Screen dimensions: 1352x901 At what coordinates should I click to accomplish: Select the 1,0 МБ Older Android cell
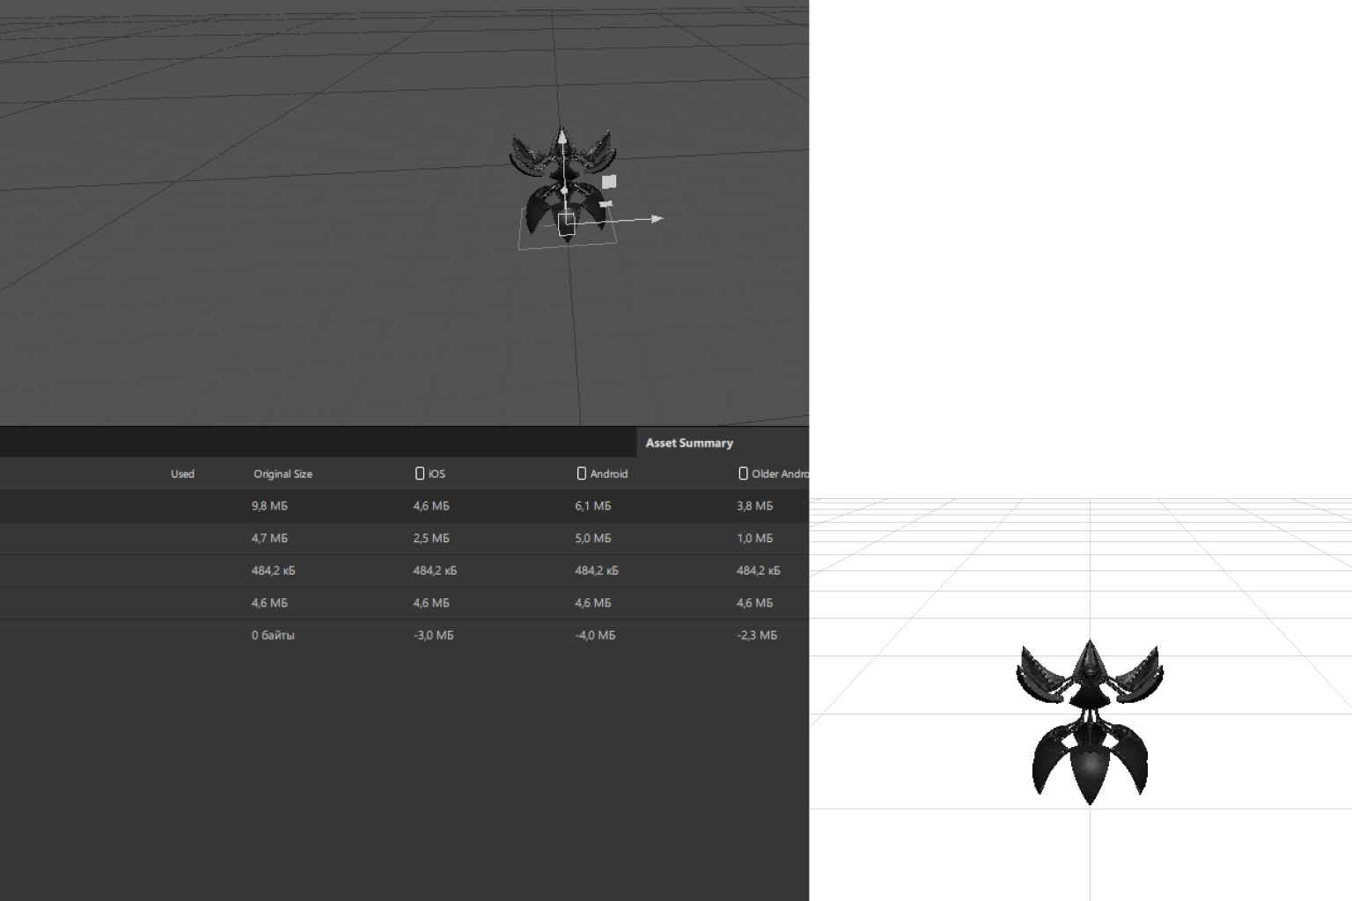click(754, 538)
